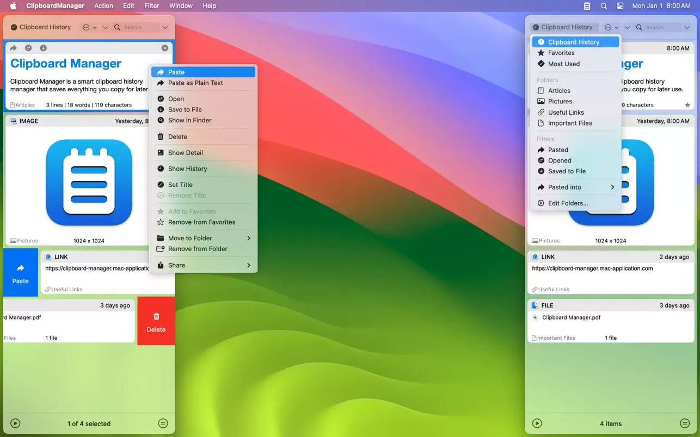Click the play icon in the bottom status bar
The width and height of the screenshot is (700, 437).
[x=15, y=423]
